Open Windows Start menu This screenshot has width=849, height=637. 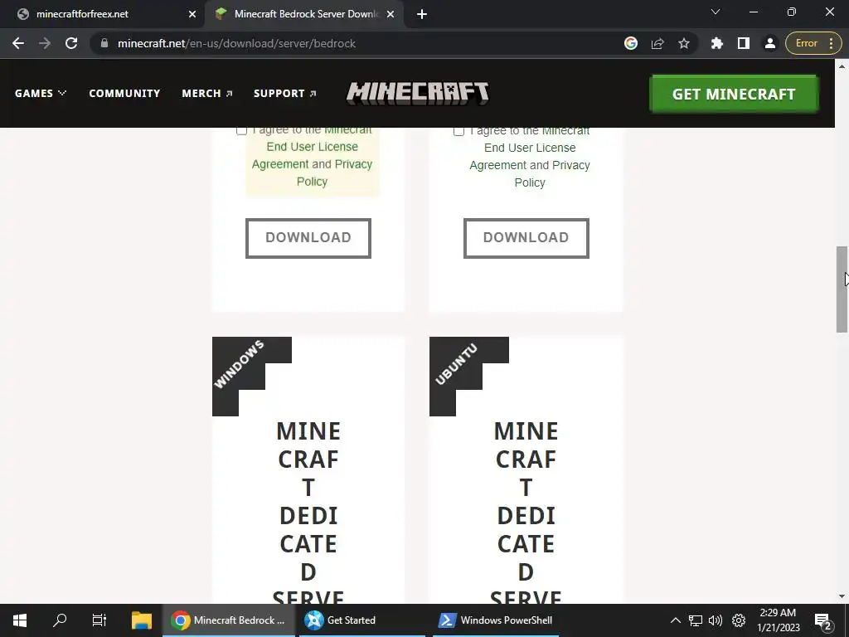[20, 620]
